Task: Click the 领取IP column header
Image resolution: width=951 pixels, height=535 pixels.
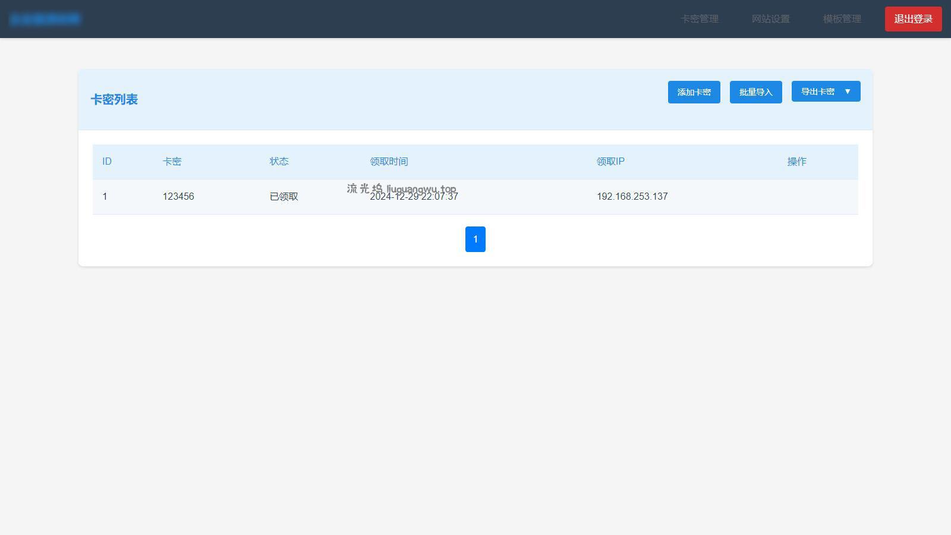Action: 610,162
